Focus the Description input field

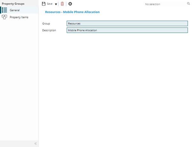click(x=127, y=30)
